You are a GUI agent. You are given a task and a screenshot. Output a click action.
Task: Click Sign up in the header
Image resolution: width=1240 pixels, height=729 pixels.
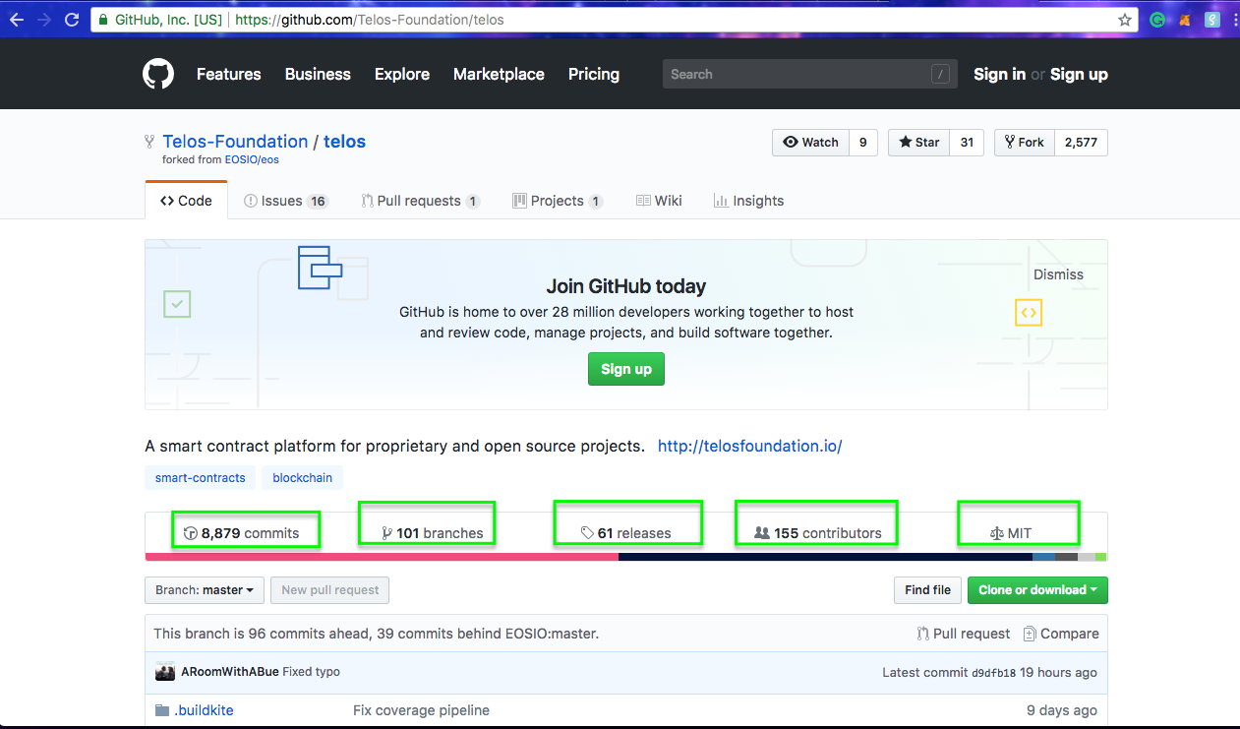click(1079, 74)
